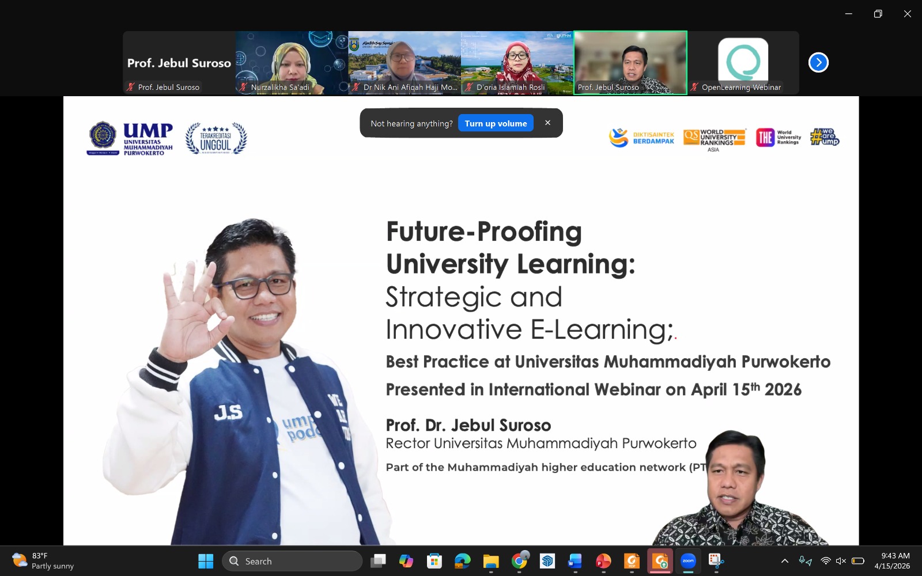Click the blue arrow to see more participants

point(818,63)
